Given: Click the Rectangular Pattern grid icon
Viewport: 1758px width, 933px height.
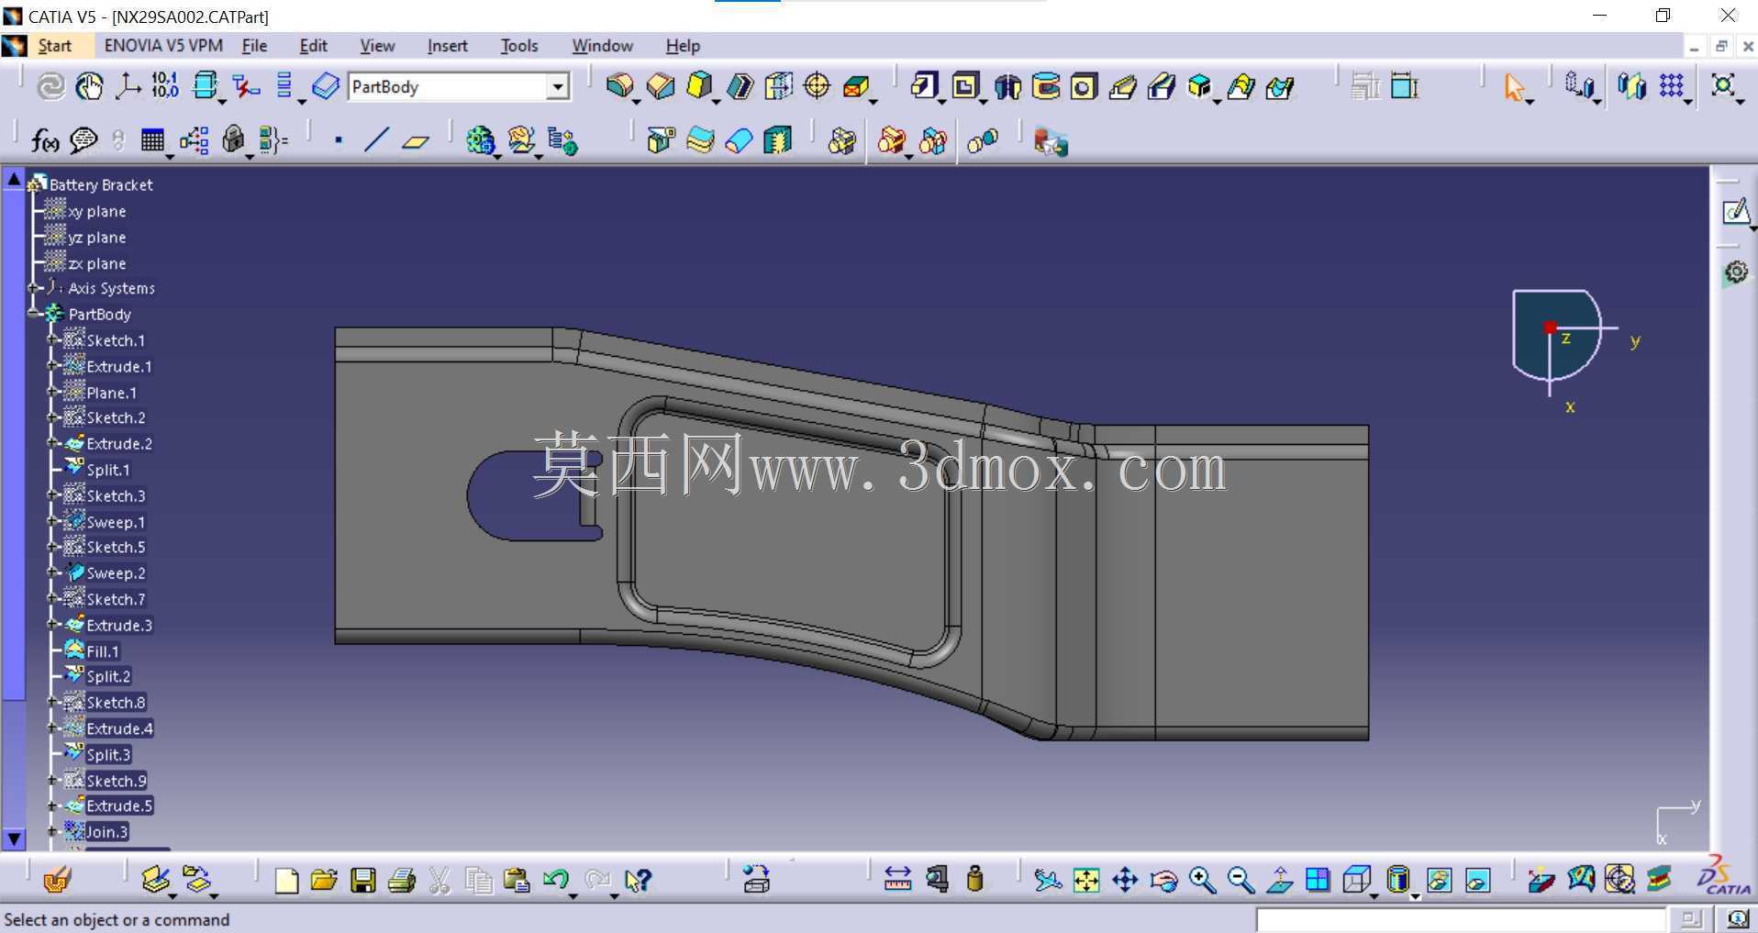Looking at the screenshot, I should click(1671, 86).
